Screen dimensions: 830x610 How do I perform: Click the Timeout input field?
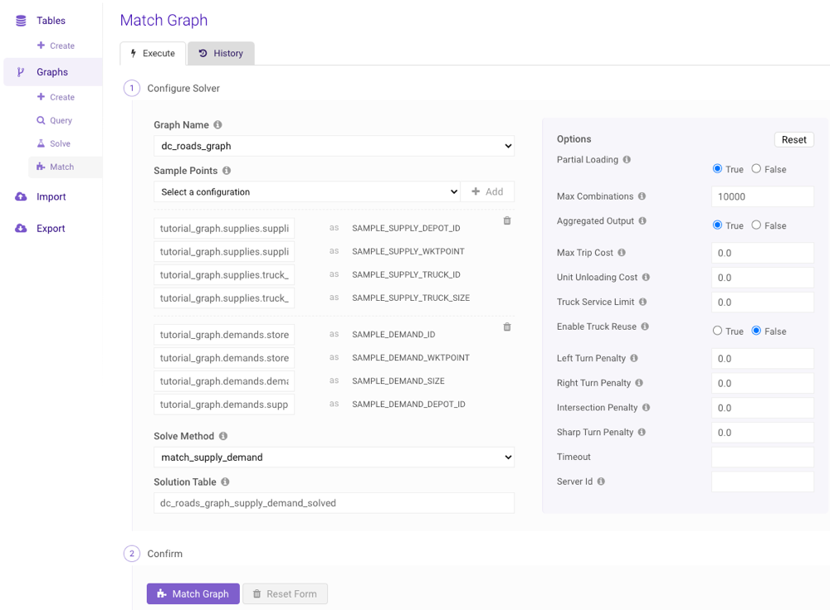[762, 457]
